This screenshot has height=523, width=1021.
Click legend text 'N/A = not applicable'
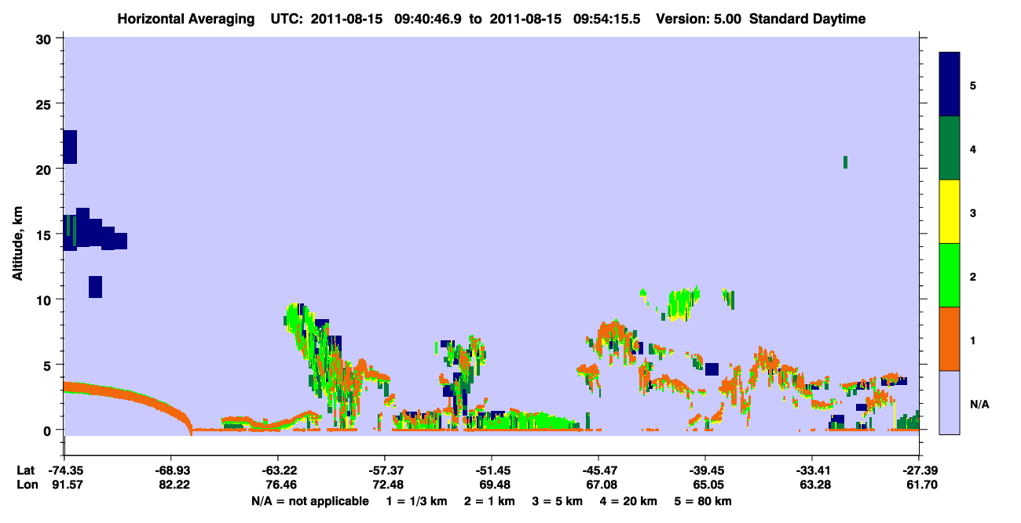309,501
